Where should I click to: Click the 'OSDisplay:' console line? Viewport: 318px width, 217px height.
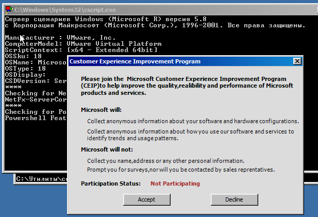25,75
